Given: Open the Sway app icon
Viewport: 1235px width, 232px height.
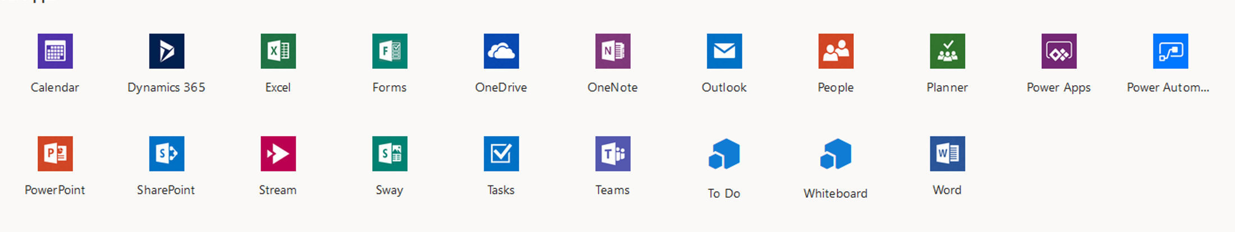Looking at the screenshot, I should pos(390,154).
